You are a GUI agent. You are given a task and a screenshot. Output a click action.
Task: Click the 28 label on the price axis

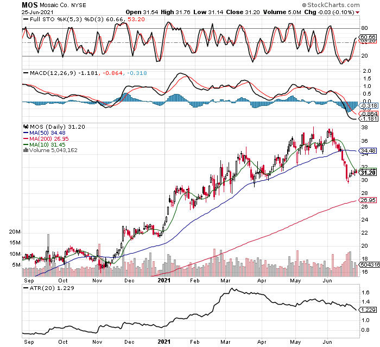(x=364, y=193)
